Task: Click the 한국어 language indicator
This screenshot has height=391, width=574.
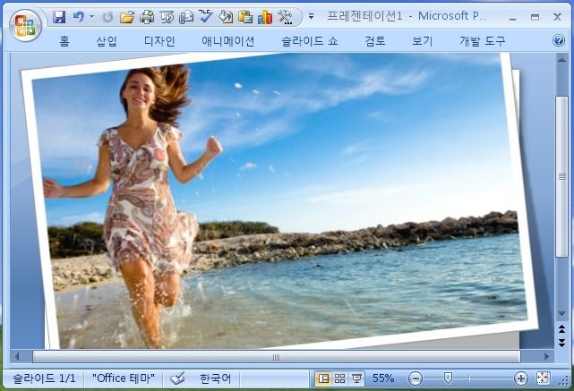Action: pos(215,378)
